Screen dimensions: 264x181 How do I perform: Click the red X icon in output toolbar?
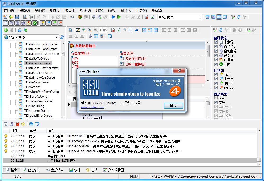(17, 124)
